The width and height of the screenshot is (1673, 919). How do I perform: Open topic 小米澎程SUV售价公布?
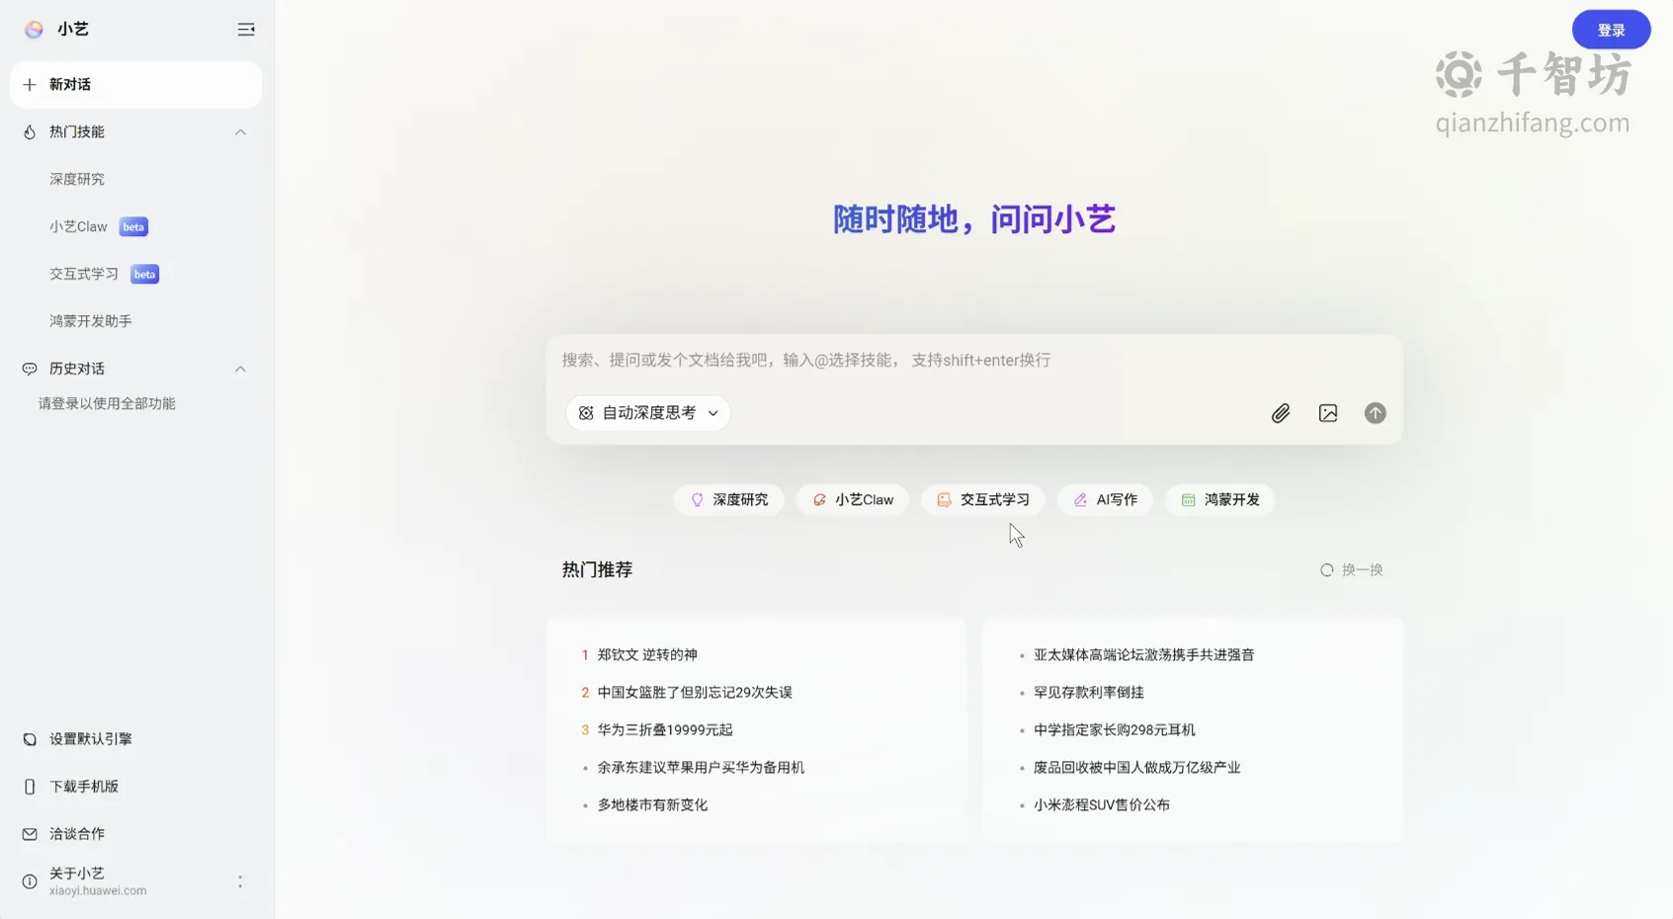(x=1101, y=805)
